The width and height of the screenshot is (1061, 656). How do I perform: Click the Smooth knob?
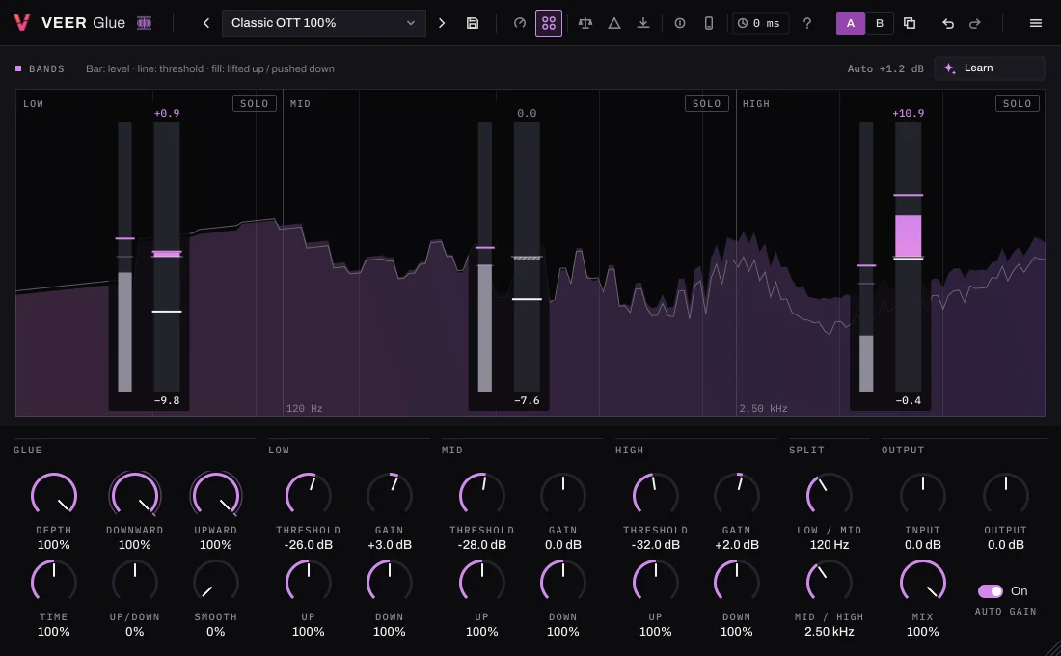[x=216, y=582]
